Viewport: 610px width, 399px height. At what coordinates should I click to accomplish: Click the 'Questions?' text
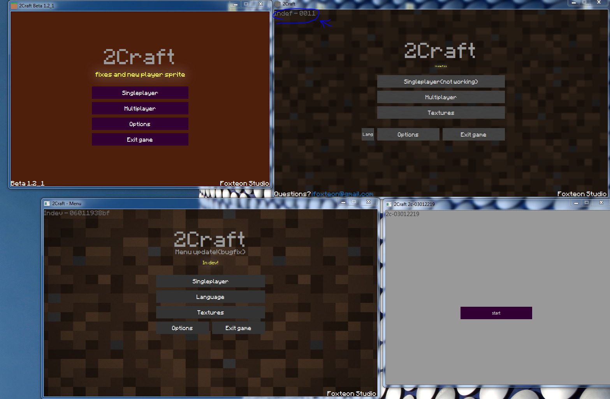pos(293,194)
